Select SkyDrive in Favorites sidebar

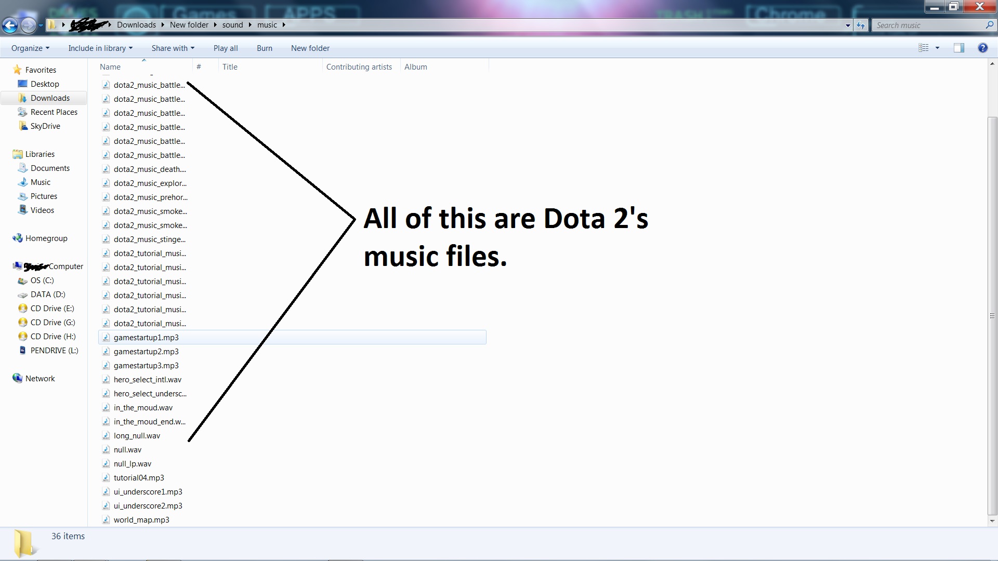(x=45, y=126)
